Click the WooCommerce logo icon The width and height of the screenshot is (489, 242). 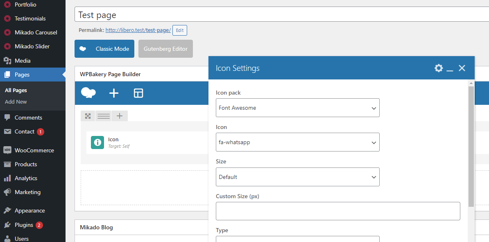pos(7,150)
